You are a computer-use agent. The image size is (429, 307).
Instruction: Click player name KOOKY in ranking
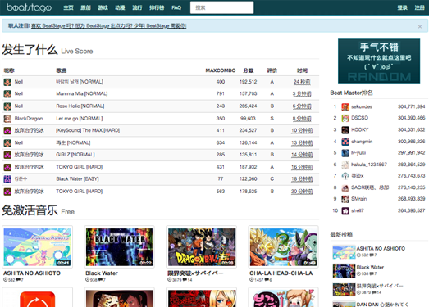coord(360,129)
